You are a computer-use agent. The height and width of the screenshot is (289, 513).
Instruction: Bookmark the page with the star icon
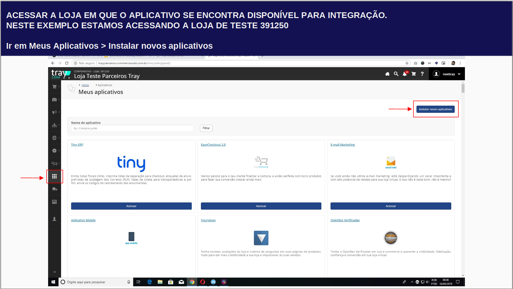(x=407, y=63)
